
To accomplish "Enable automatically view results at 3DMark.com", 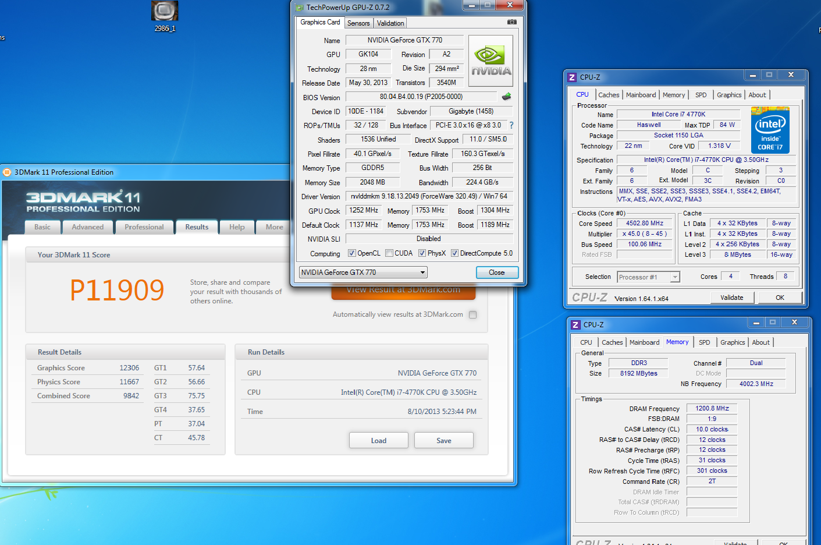I will [473, 315].
